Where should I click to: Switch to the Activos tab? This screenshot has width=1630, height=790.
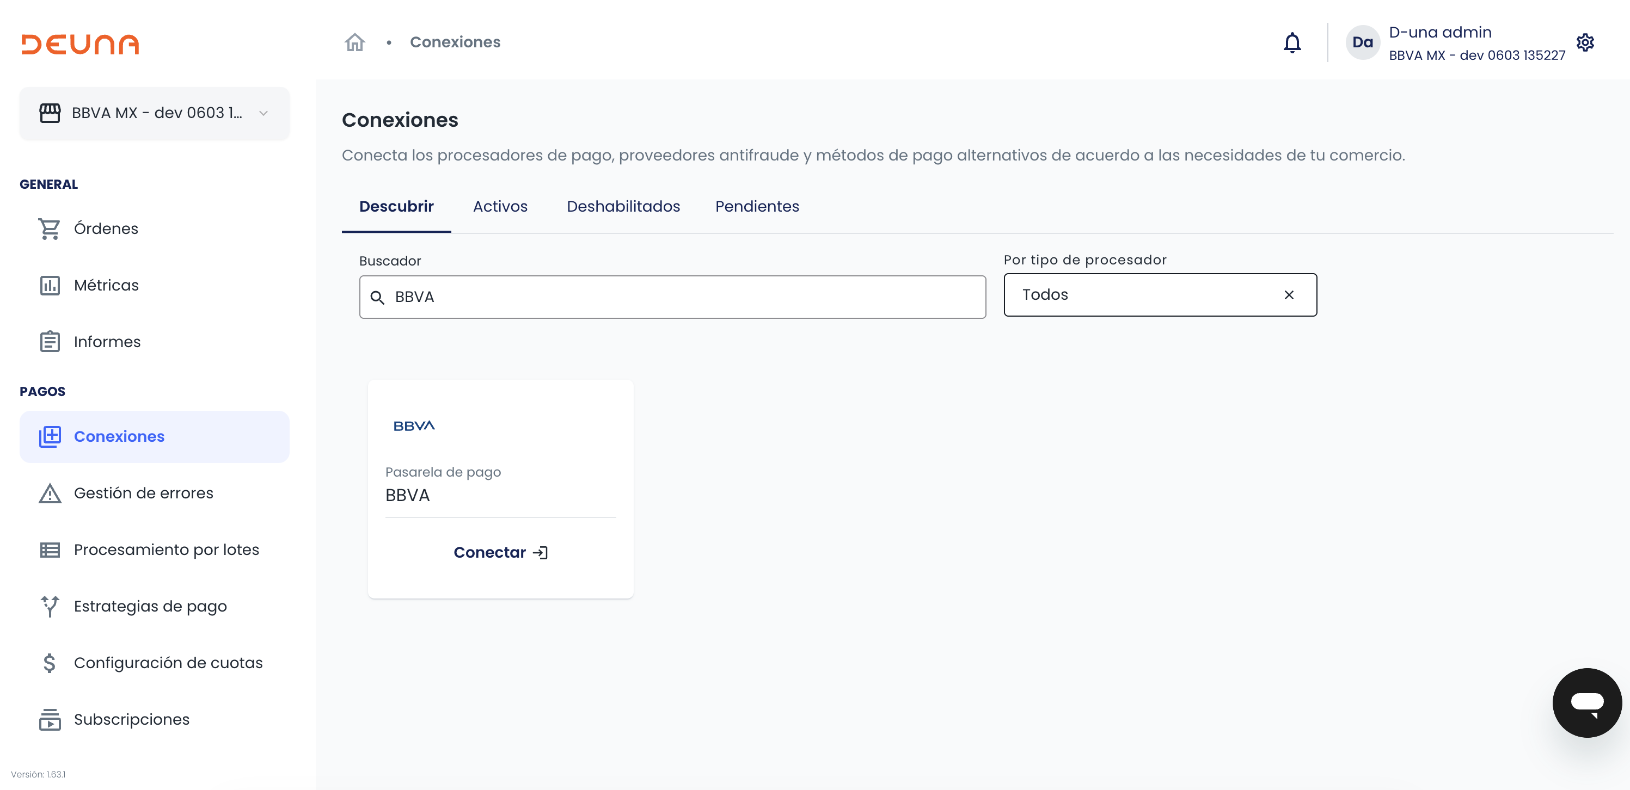coord(500,206)
